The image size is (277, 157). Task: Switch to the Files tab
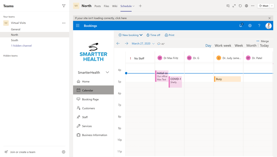point(106,6)
